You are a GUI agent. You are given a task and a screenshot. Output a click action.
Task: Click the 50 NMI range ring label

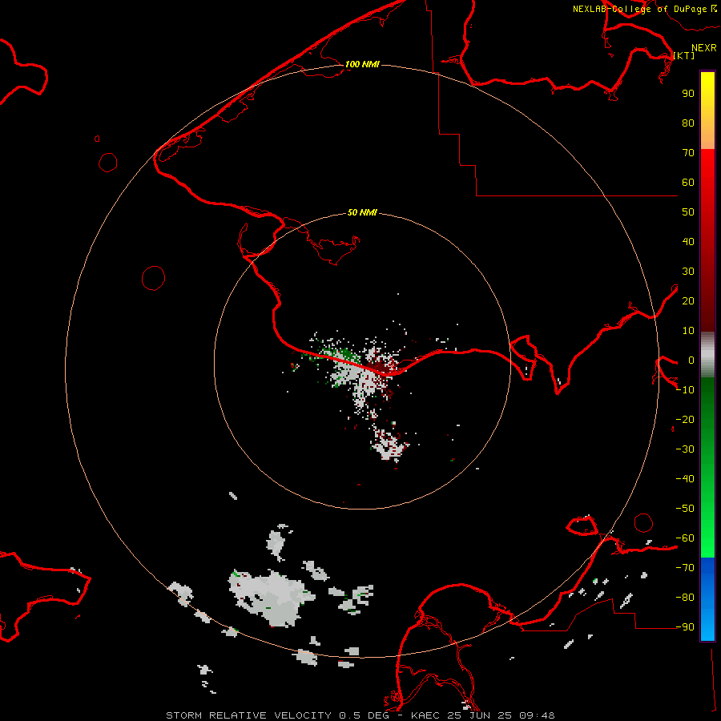tap(362, 212)
